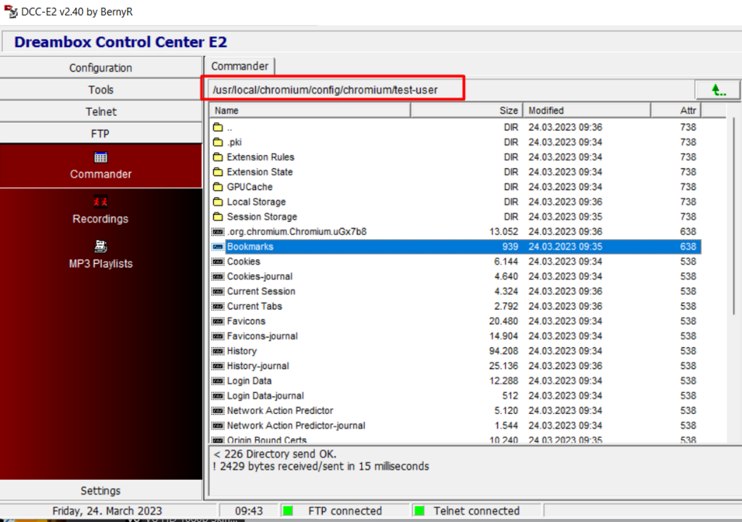This screenshot has width=742, height=522.
Task: Expand the Telnet sidebar section
Action: click(101, 112)
